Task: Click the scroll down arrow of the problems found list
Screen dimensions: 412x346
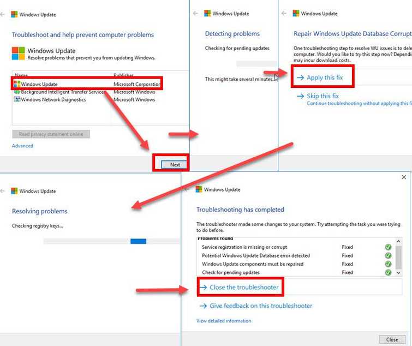Action: pyautogui.click(x=398, y=273)
